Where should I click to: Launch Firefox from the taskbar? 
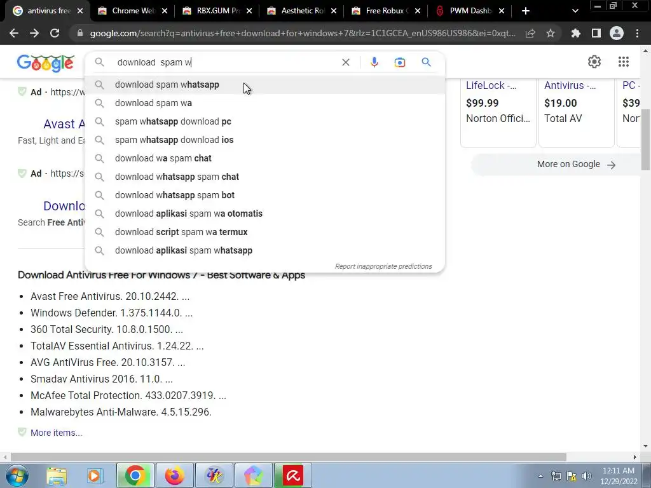point(174,475)
